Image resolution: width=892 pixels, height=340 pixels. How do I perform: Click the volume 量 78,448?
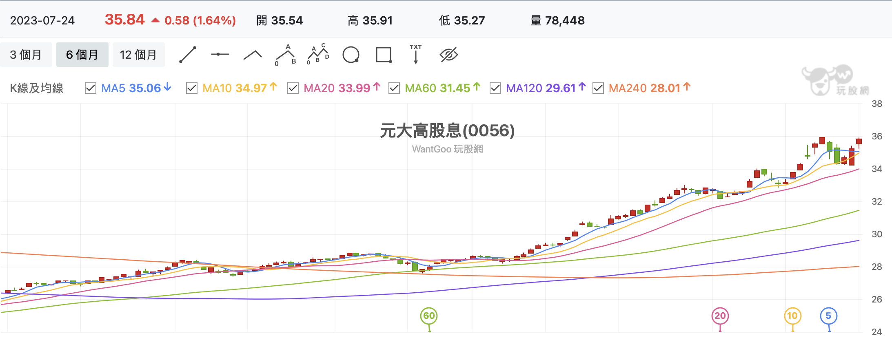[x=557, y=20]
